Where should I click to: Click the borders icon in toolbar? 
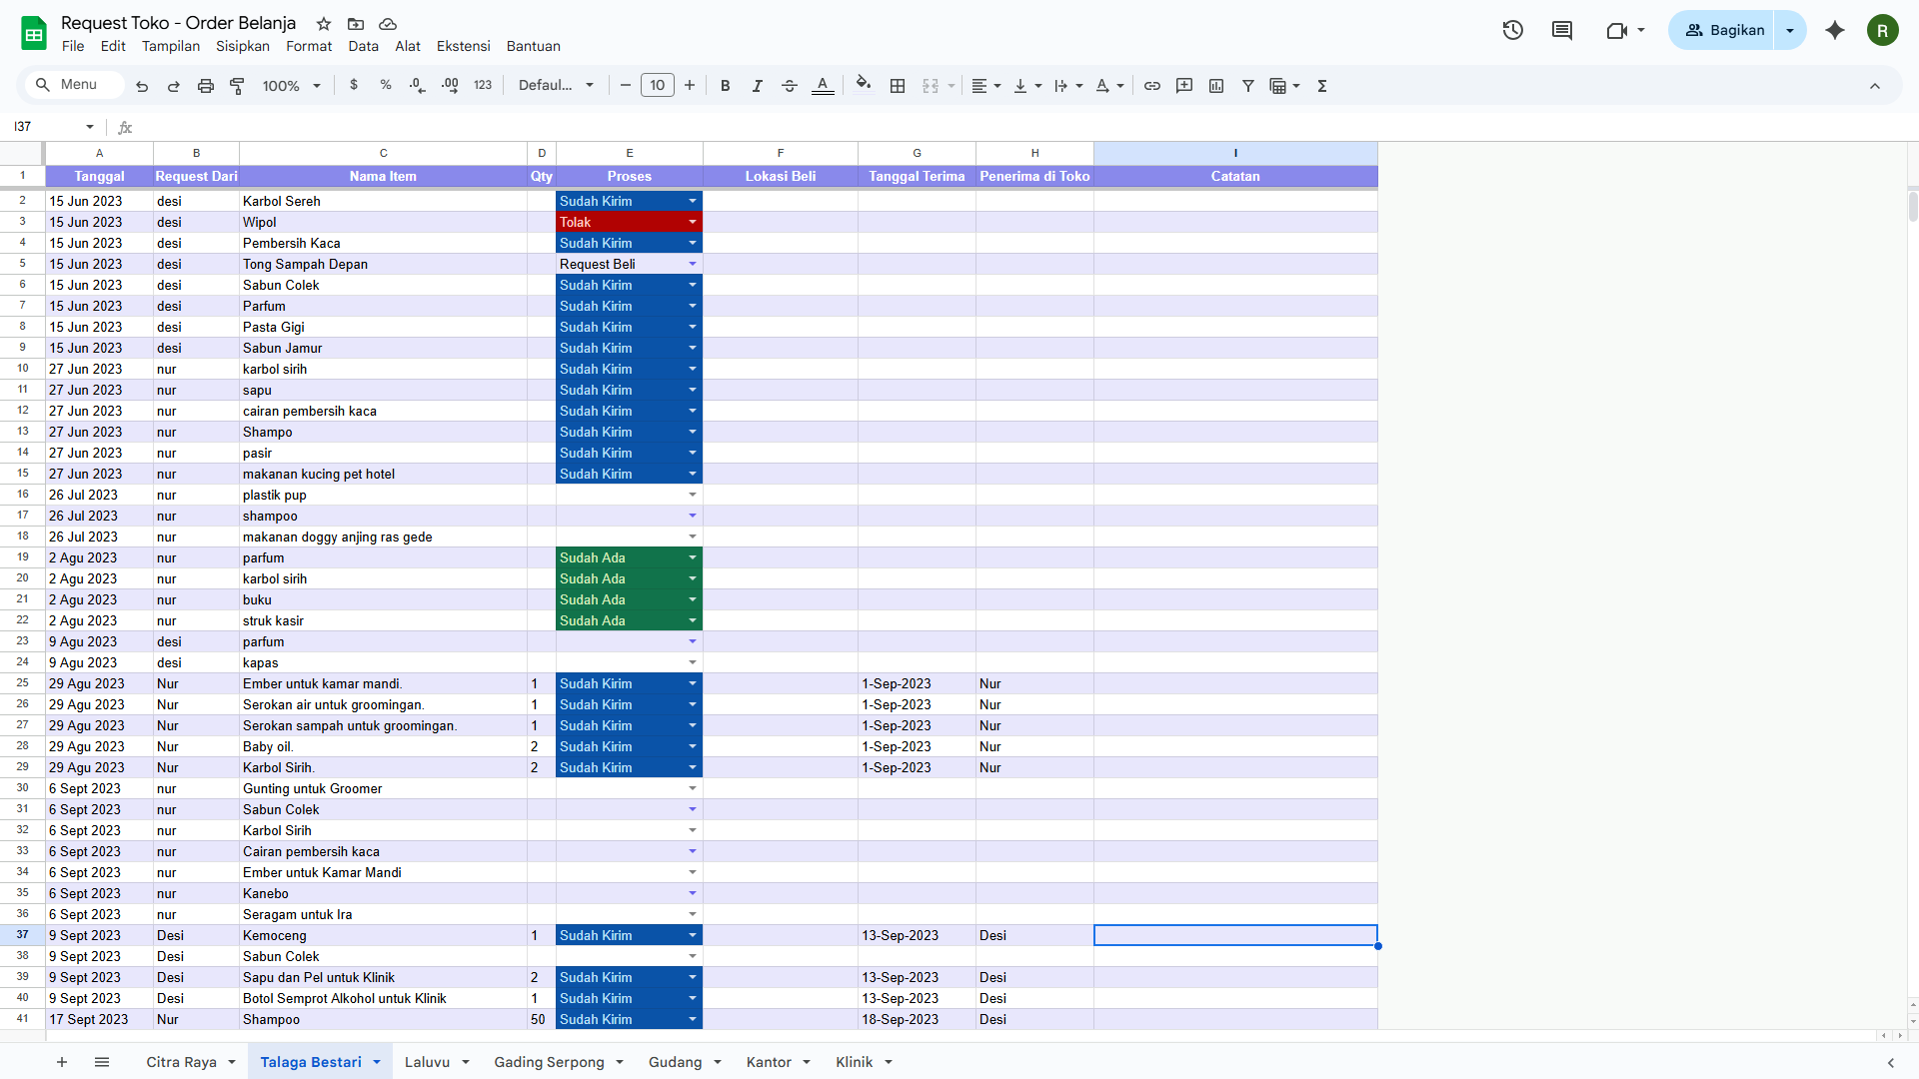click(x=898, y=86)
